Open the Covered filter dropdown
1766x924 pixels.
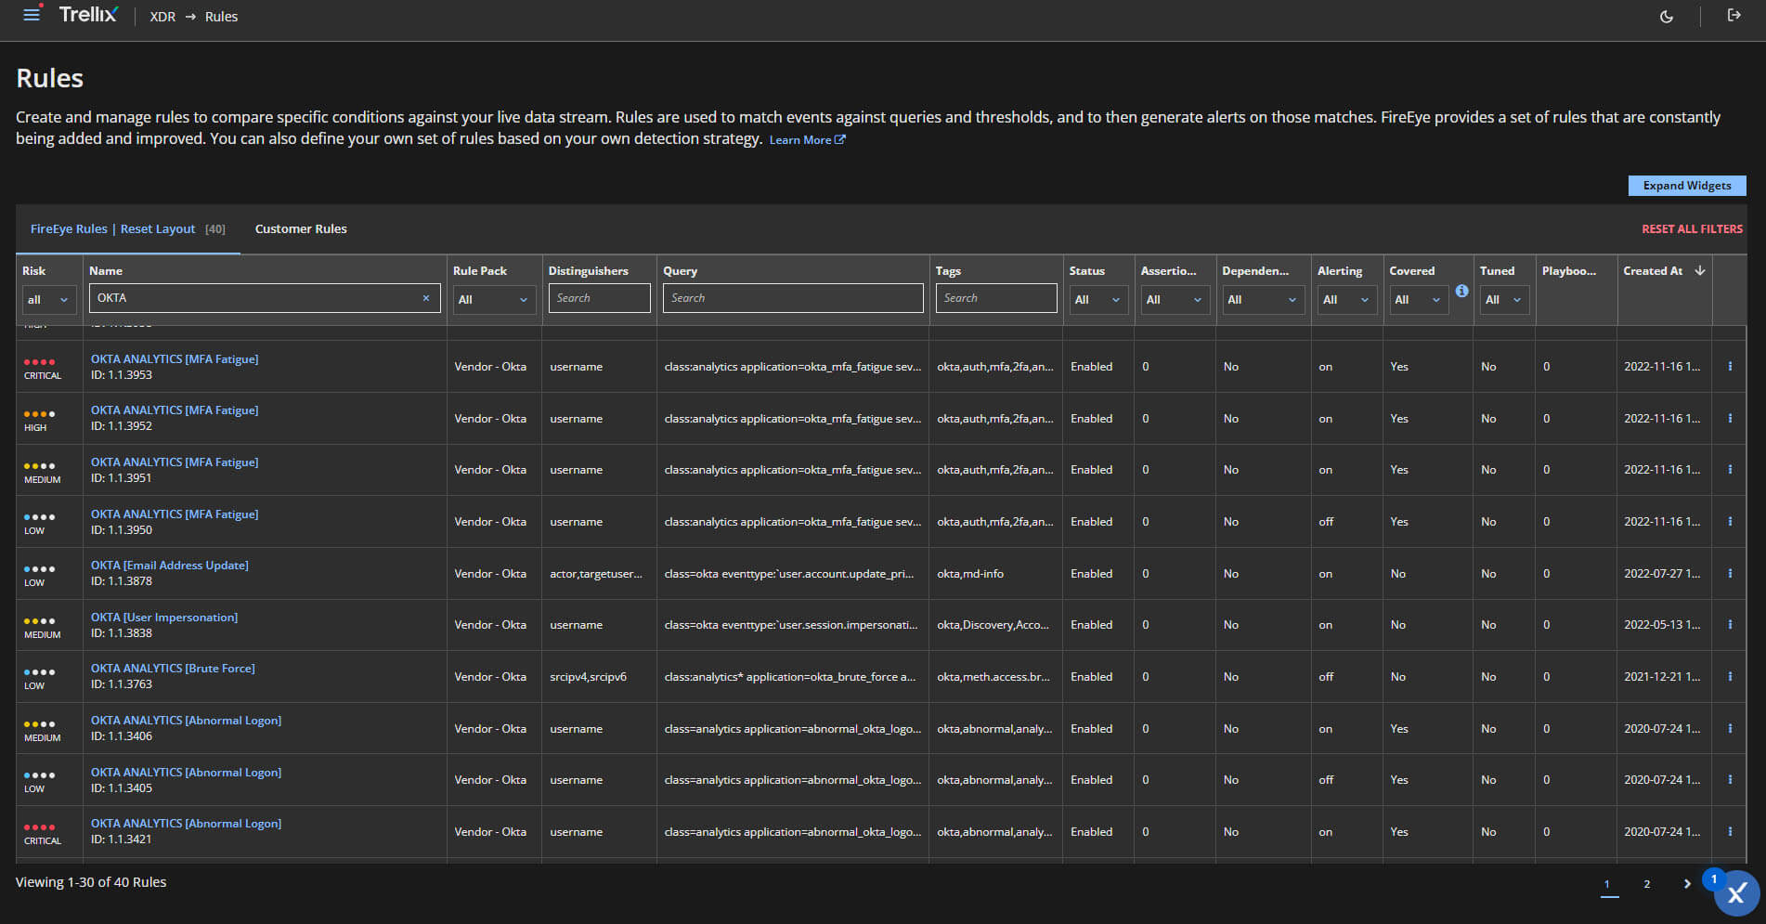point(1419,300)
